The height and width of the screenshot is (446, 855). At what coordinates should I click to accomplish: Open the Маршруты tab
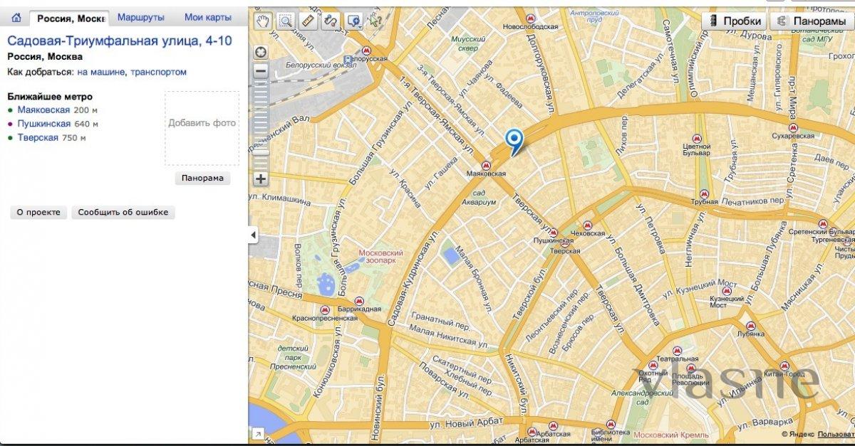pos(141,17)
